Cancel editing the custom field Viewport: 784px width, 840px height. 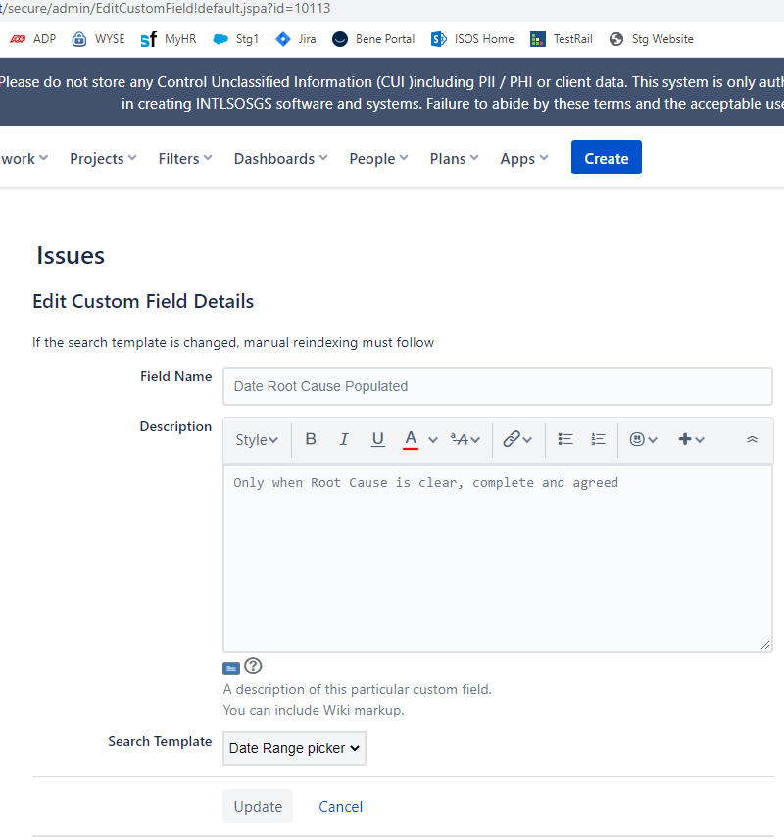pos(340,806)
